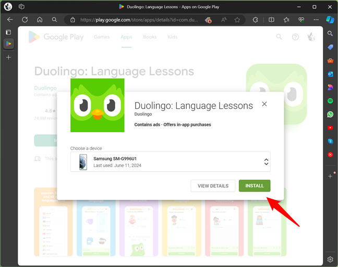338x267 pixels.
Task: Switch to the Games tab
Action: [102, 37]
